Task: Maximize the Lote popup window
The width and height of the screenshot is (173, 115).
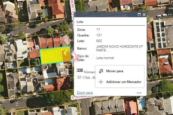Action: tap(139, 15)
